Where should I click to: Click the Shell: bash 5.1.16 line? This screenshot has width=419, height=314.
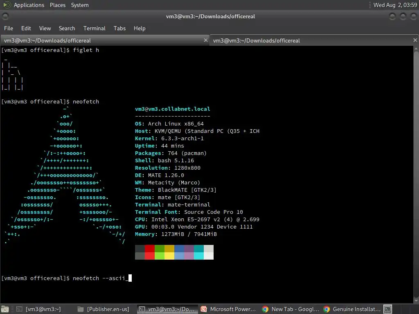click(164, 160)
